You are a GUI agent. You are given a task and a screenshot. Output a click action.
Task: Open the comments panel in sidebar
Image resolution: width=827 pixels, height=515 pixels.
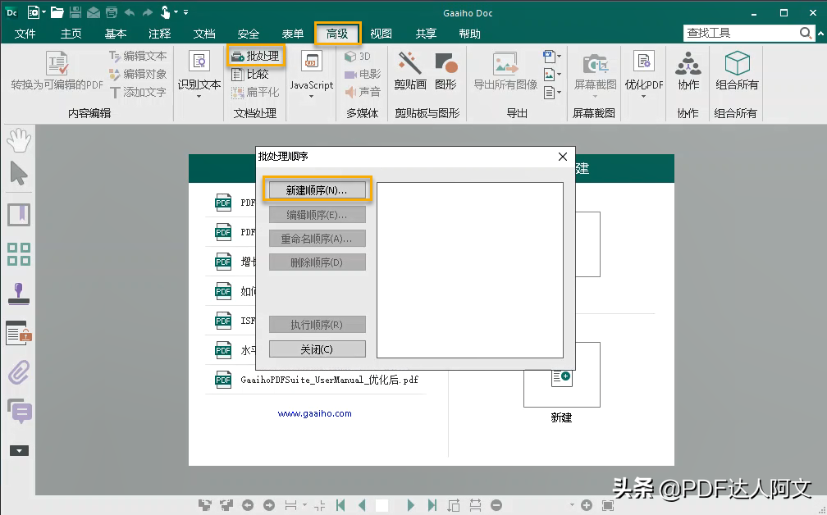click(x=20, y=411)
